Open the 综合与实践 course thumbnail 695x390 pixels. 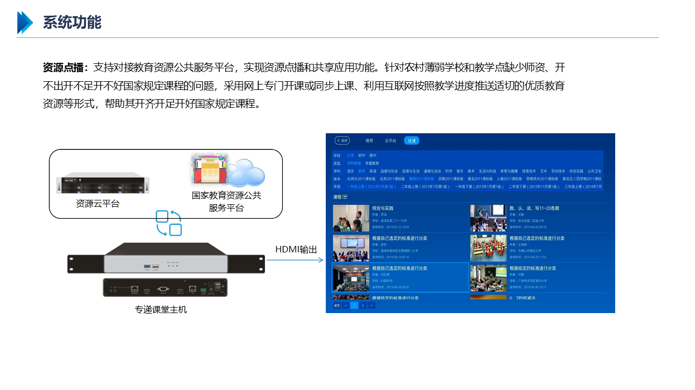pyautogui.click(x=351, y=218)
